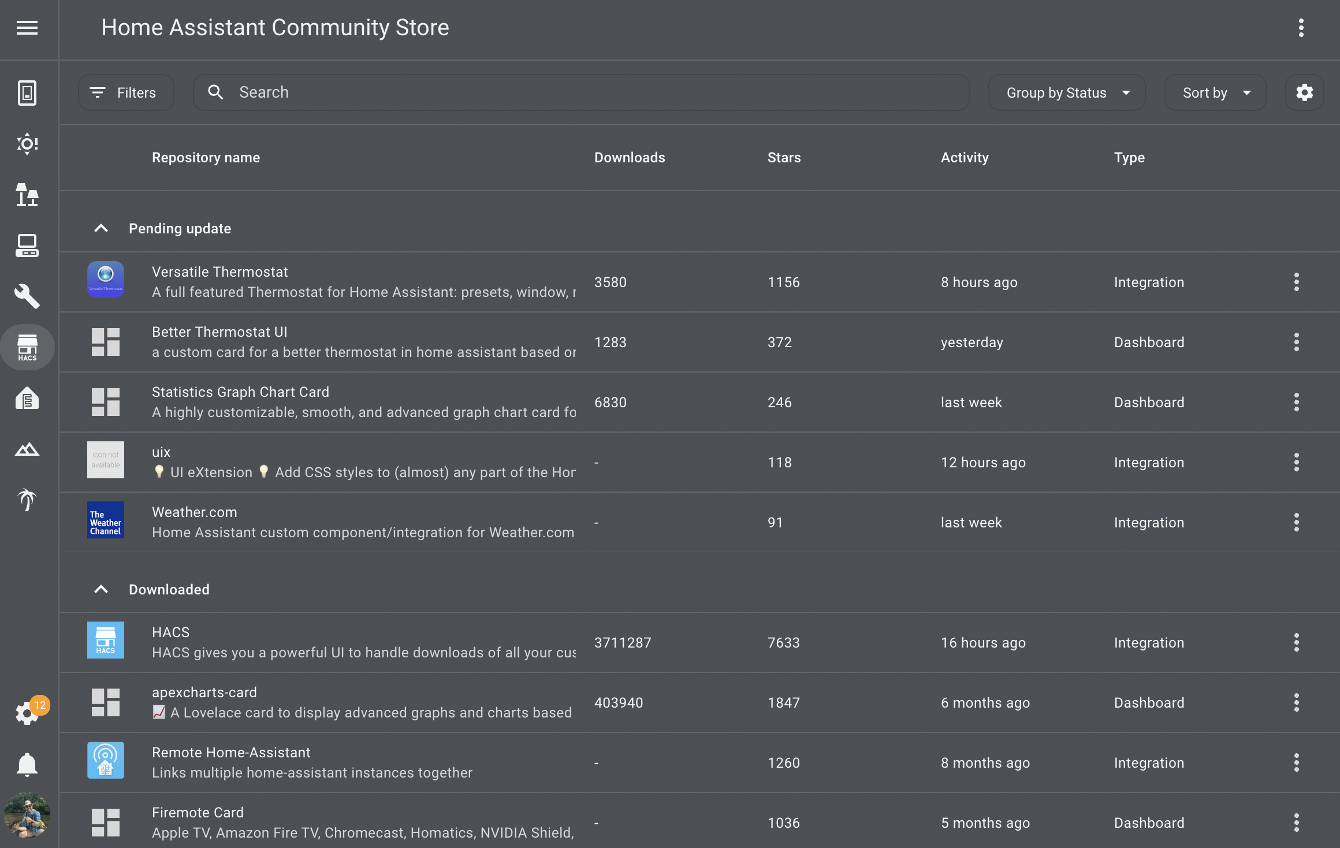This screenshot has width=1340, height=848.
Task: Open the lamps sidebar panel
Action: tap(27, 195)
